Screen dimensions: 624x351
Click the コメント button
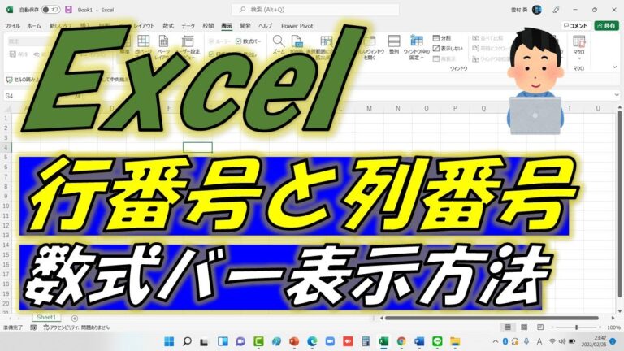click(x=576, y=26)
